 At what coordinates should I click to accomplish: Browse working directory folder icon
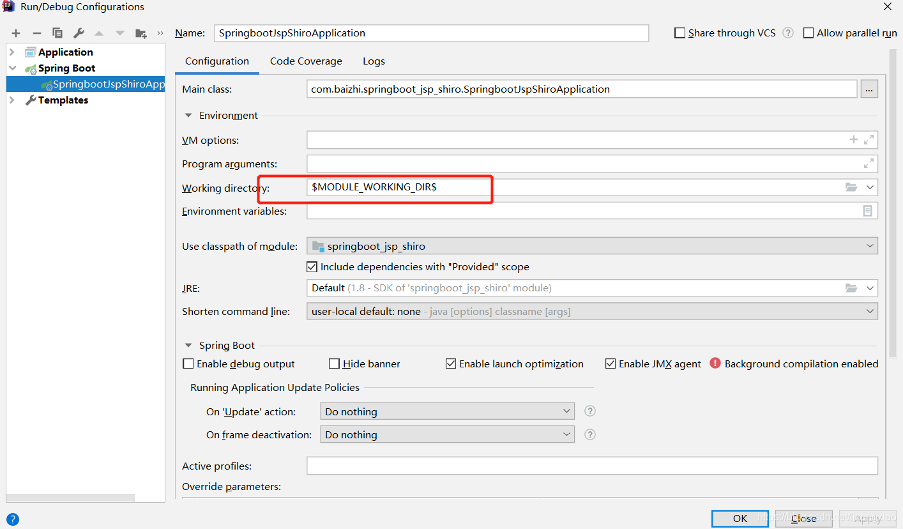(851, 187)
